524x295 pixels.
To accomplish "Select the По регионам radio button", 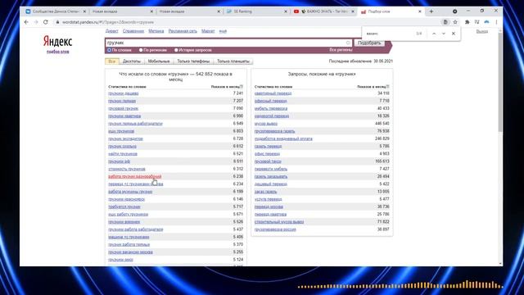I will click(x=141, y=50).
